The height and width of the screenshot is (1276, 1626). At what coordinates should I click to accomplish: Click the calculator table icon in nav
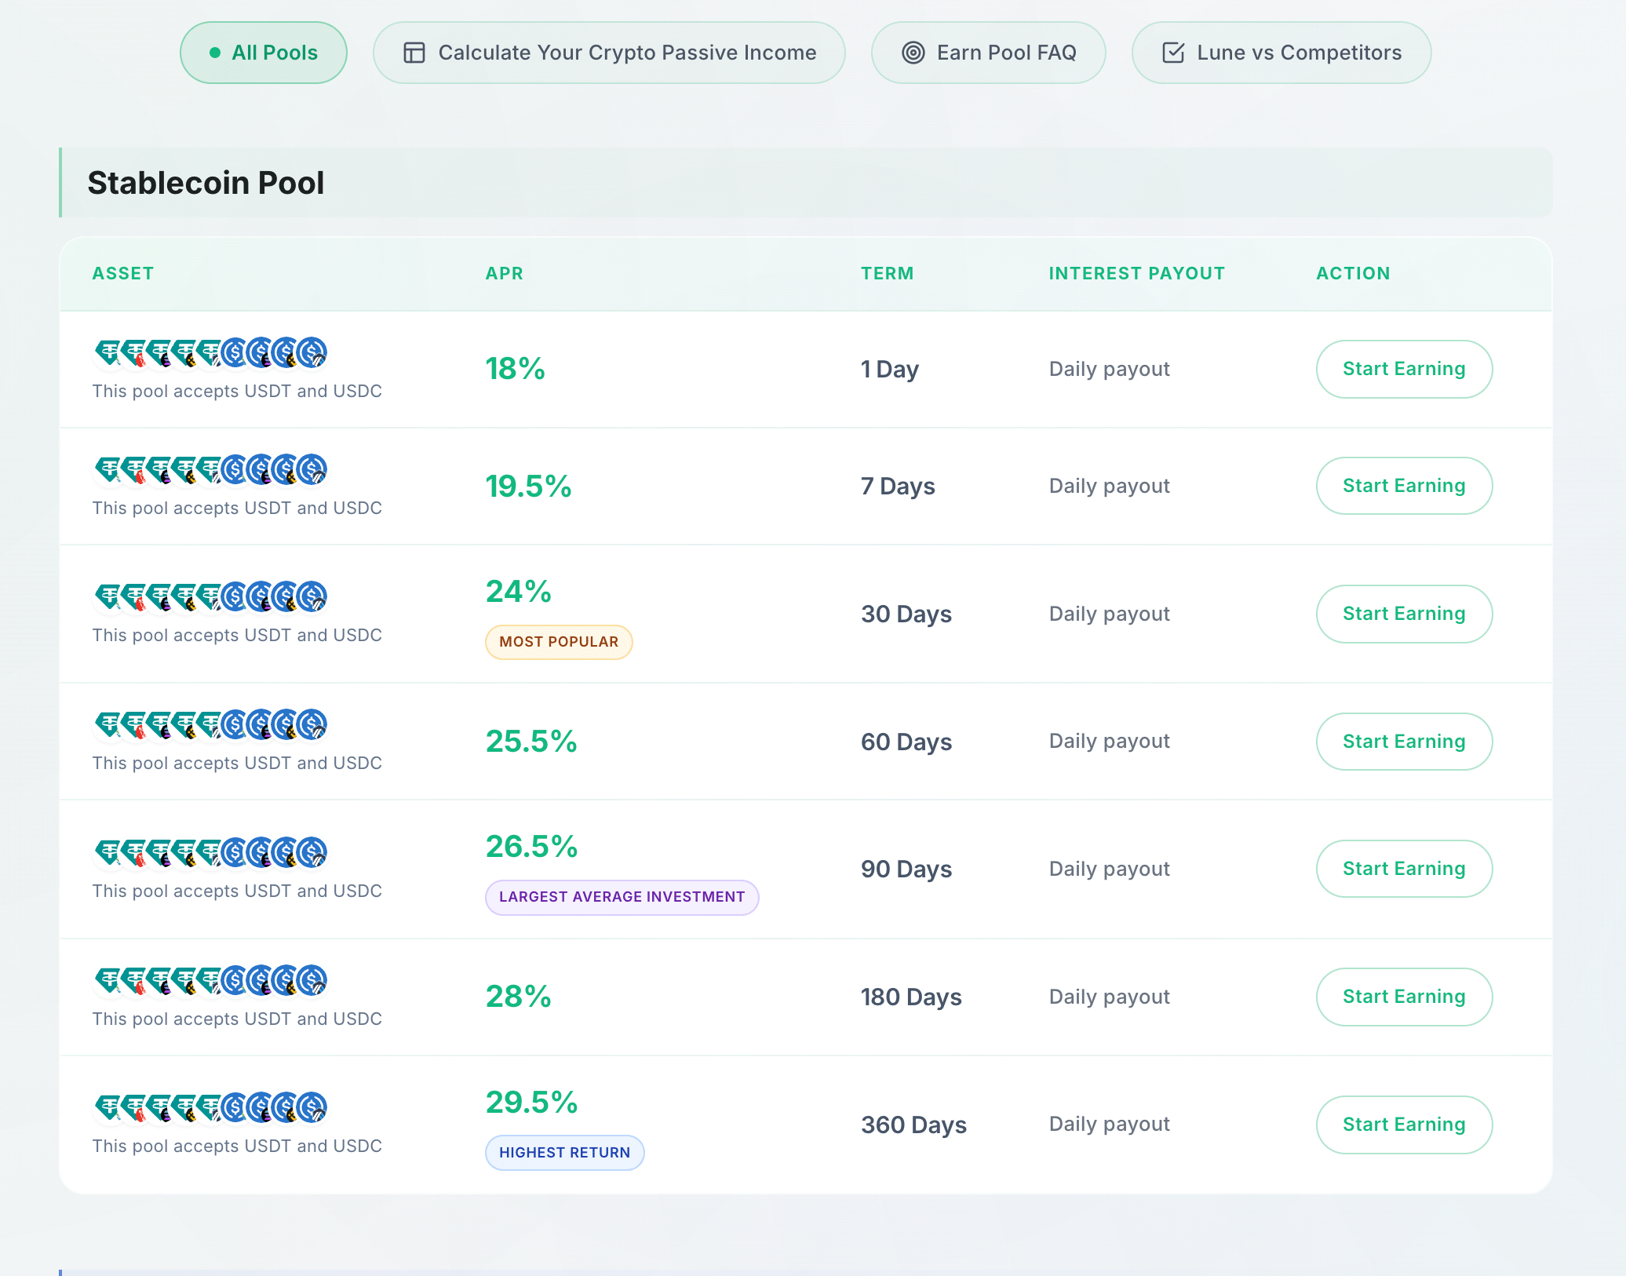coord(414,53)
